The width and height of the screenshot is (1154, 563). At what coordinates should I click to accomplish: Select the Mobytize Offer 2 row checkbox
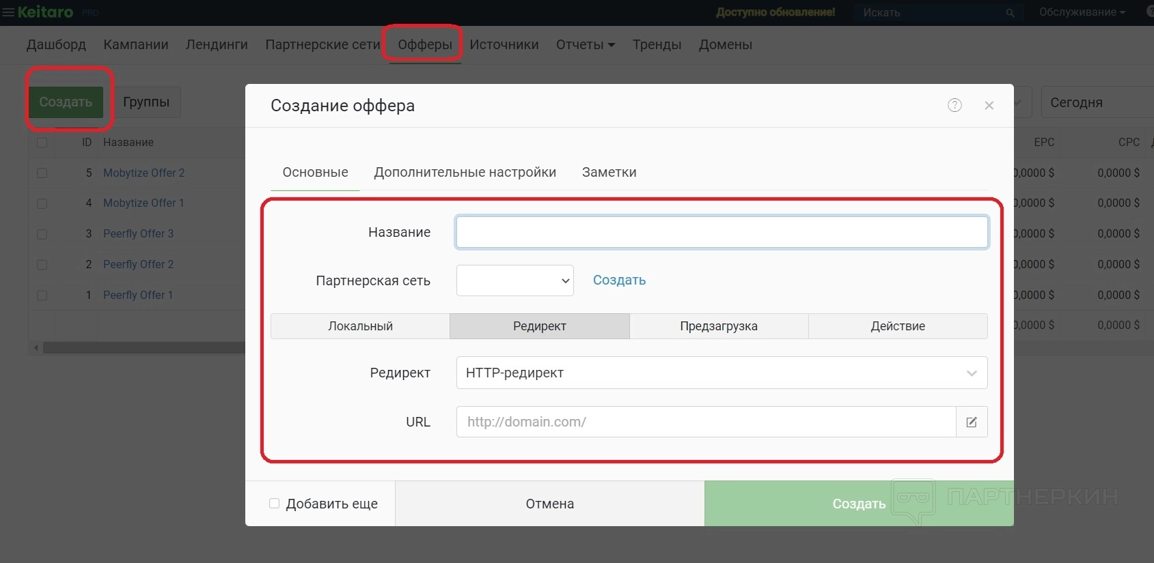click(x=42, y=173)
